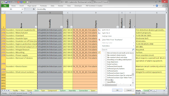Check Softwood gravity battens checkbox

(x=106, y=69)
